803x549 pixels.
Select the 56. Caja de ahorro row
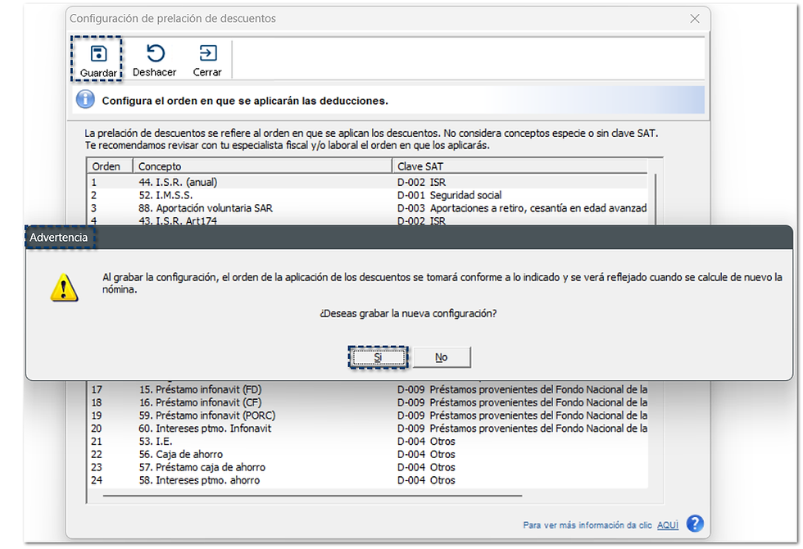click(368, 454)
